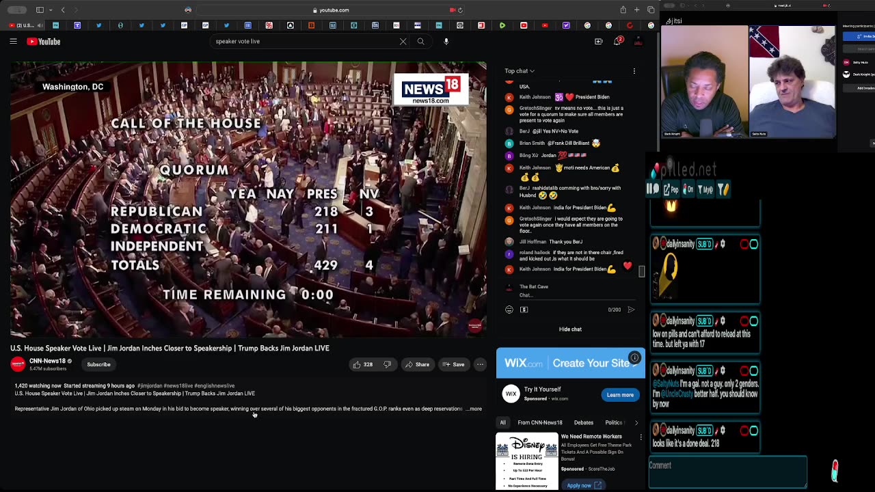Subscribe to CNN-News18
Viewport: 875px width, 492px height.
tap(98, 364)
